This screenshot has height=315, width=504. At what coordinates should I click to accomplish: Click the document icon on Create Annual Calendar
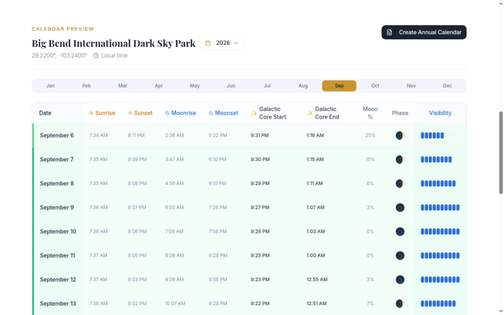389,32
